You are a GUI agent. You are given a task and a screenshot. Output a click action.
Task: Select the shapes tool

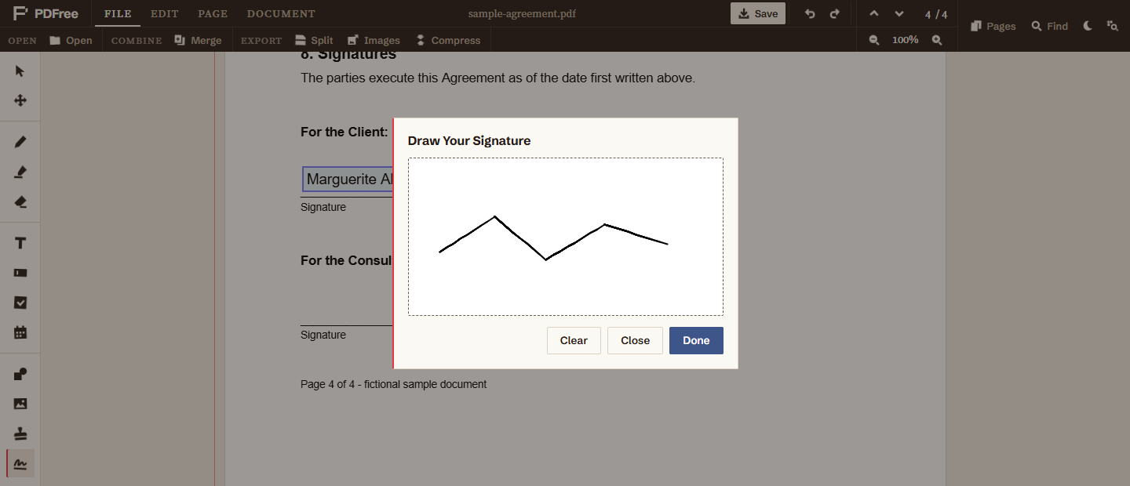pyautogui.click(x=20, y=374)
